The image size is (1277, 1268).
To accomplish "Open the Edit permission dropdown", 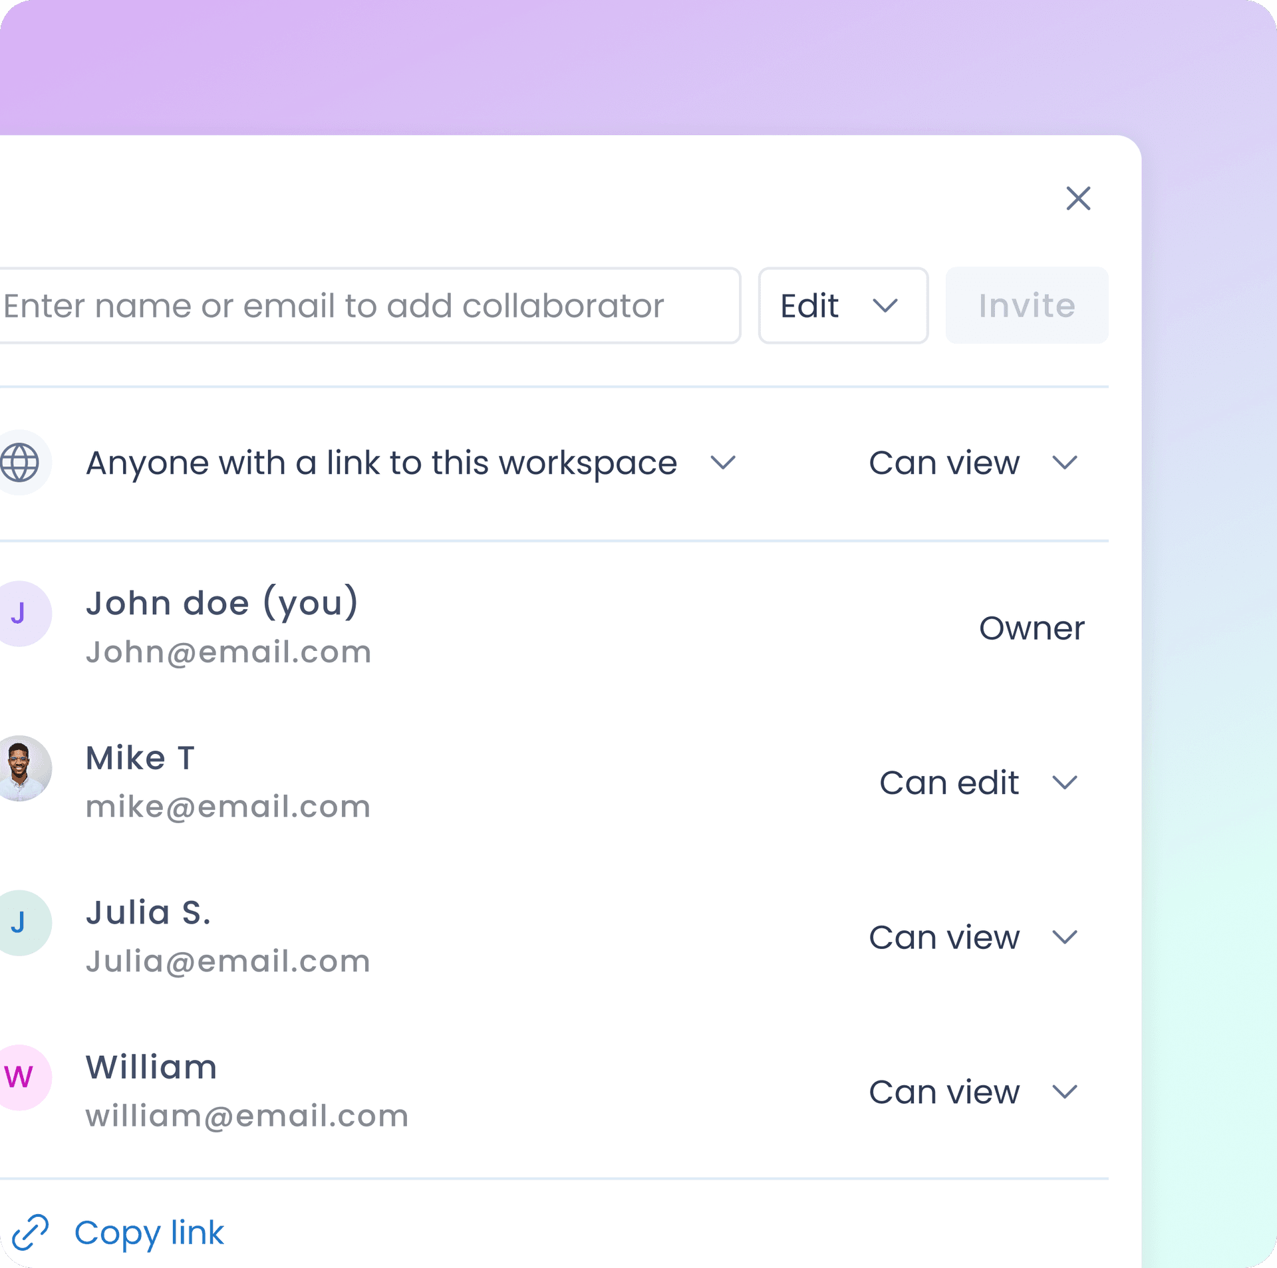I will click(x=843, y=306).
